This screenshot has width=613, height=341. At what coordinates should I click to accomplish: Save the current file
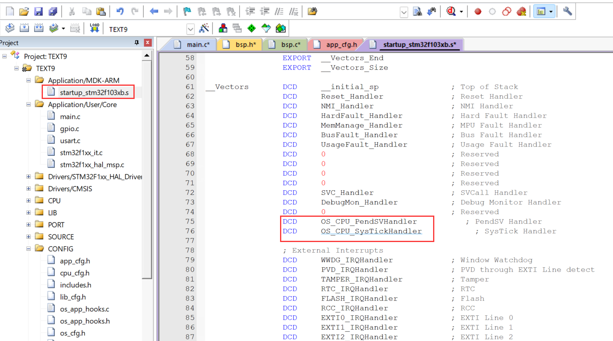point(38,11)
